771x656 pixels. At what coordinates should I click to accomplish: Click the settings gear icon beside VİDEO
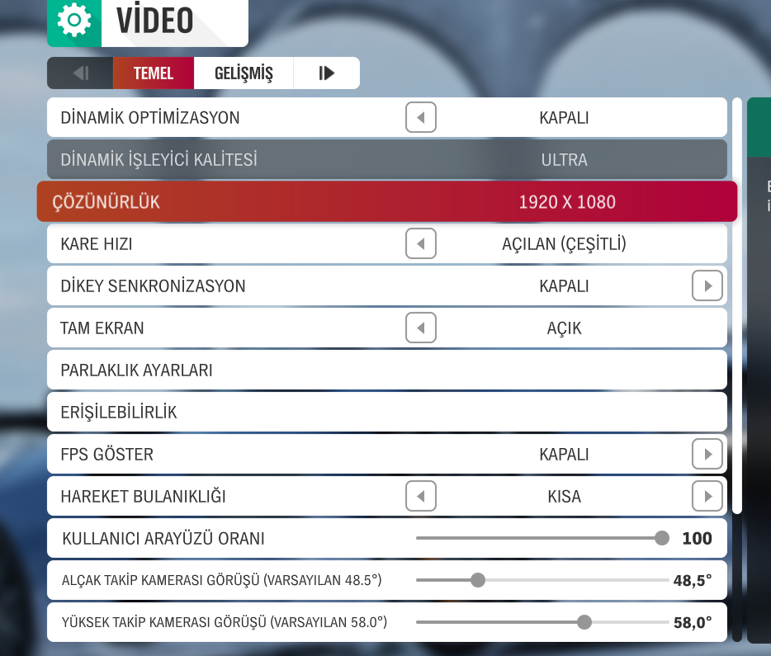pyautogui.click(x=74, y=20)
